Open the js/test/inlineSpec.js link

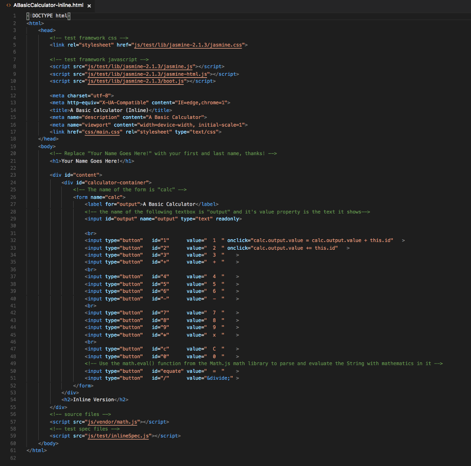(119, 436)
